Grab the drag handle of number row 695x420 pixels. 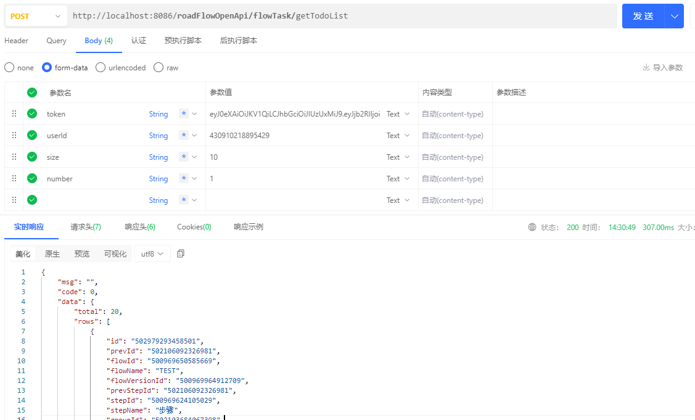tap(14, 178)
